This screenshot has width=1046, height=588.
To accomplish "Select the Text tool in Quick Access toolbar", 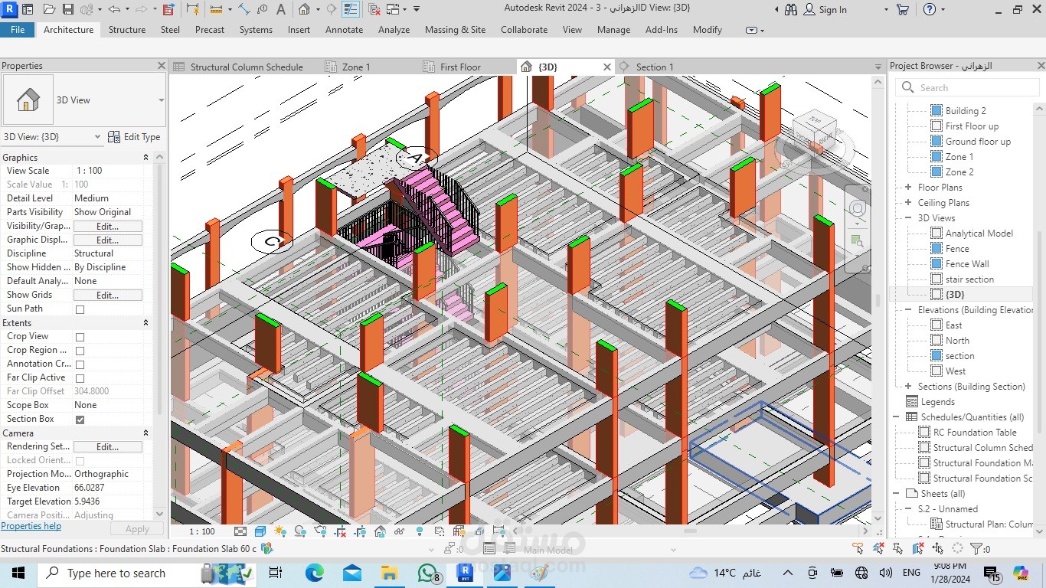I will (281, 10).
